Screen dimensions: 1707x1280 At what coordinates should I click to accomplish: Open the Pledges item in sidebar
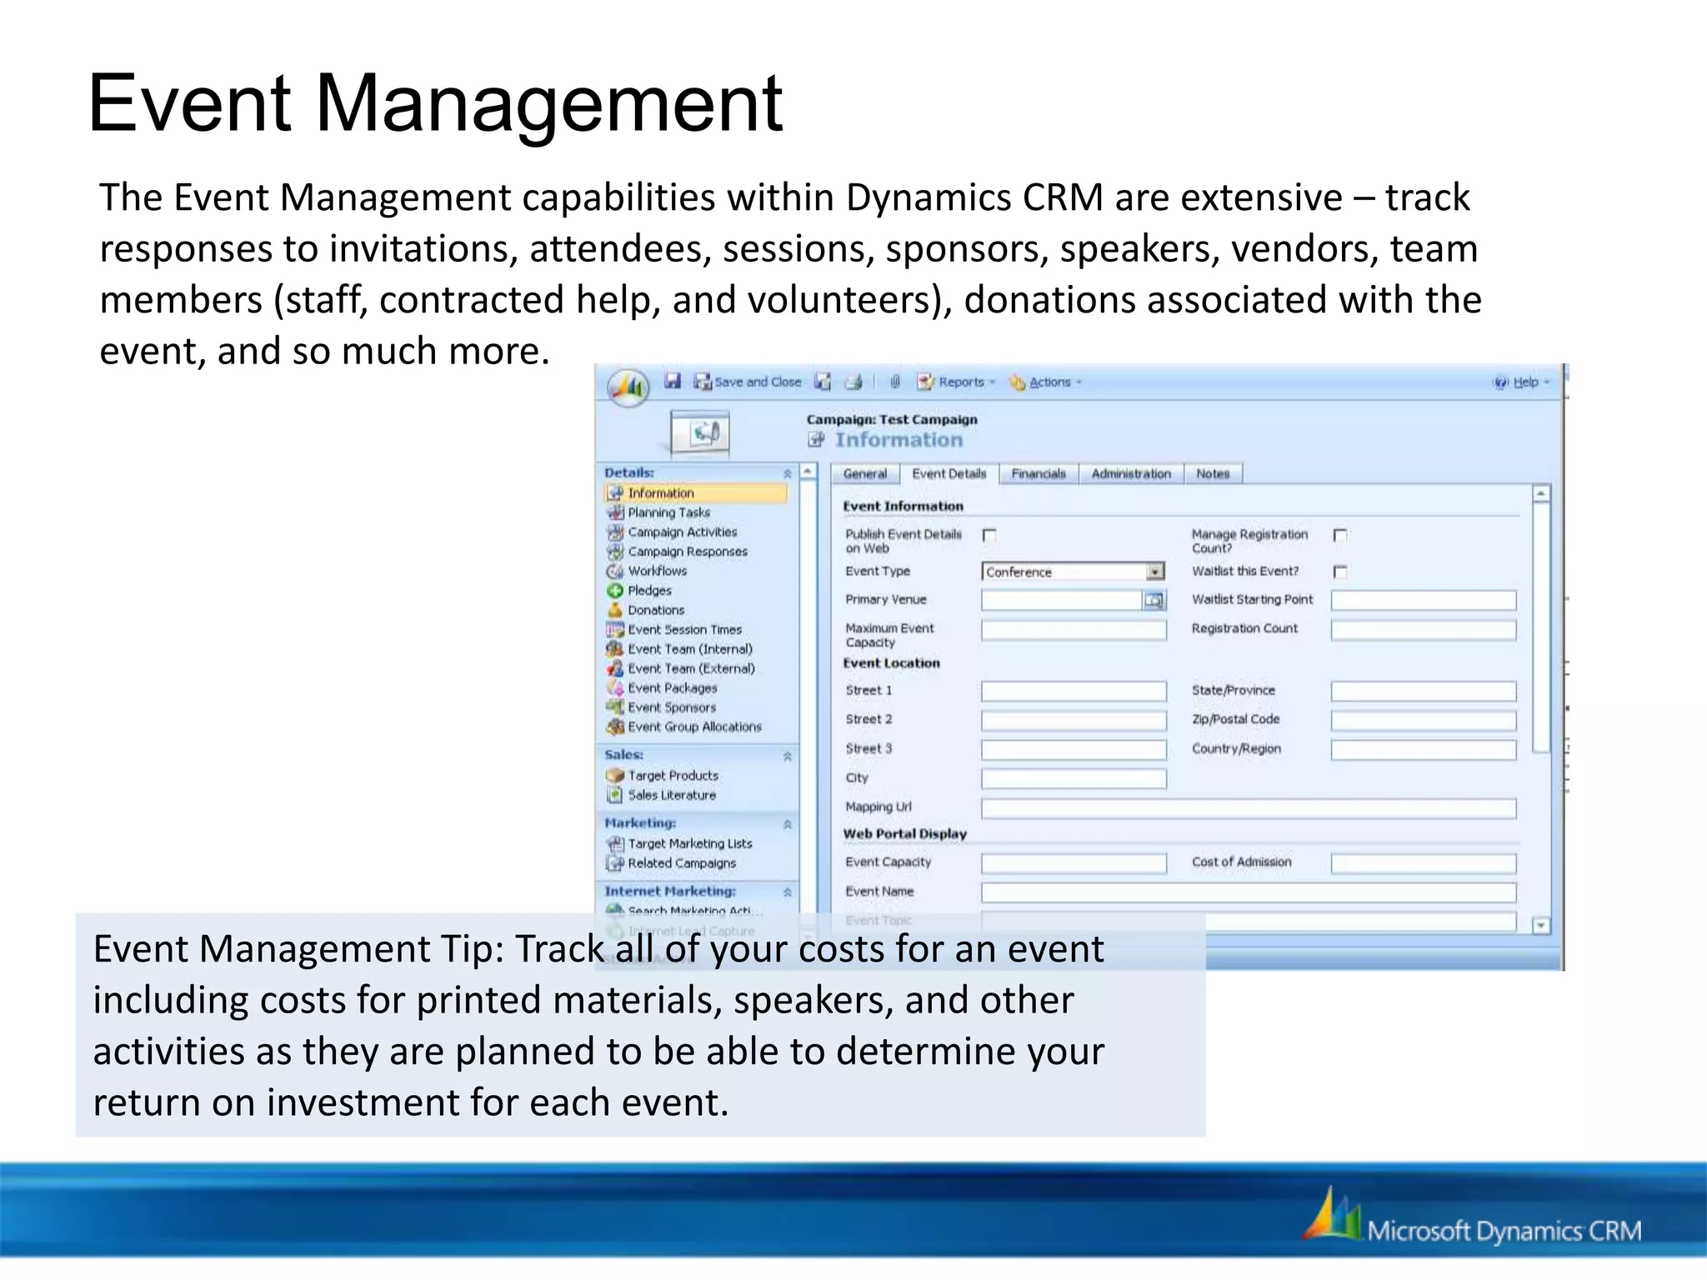[x=648, y=591]
